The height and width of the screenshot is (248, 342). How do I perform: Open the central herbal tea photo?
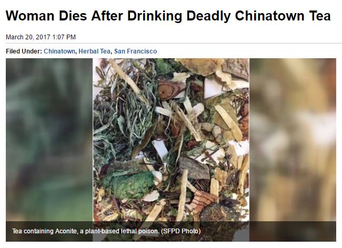[x=171, y=140]
